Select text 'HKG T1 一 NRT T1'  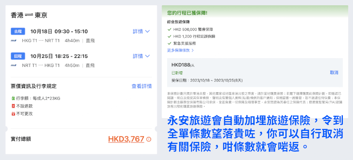tap(41, 41)
